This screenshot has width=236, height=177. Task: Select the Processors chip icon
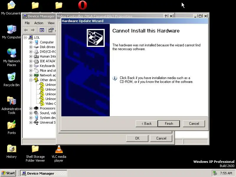coord(36,108)
